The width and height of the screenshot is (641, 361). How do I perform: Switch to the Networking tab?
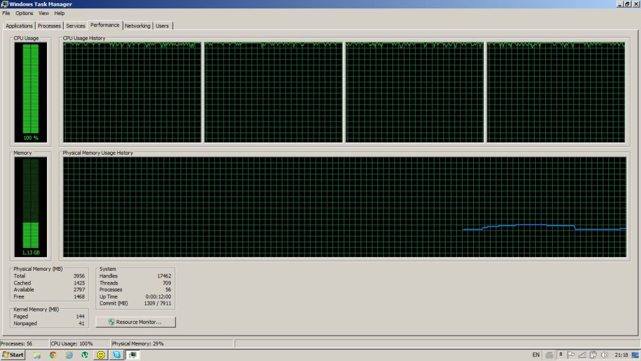[x=137, y=26]
